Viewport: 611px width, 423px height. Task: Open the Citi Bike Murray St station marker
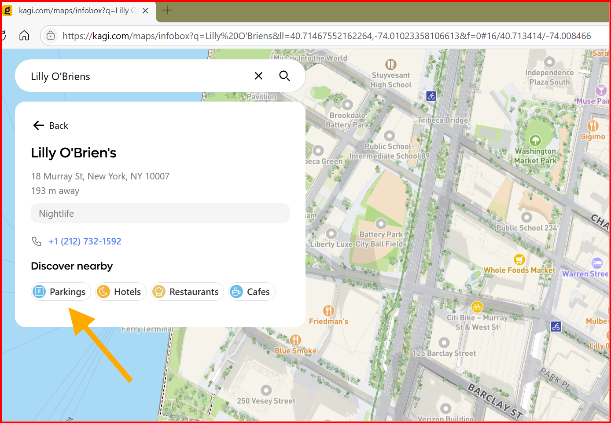477,307
